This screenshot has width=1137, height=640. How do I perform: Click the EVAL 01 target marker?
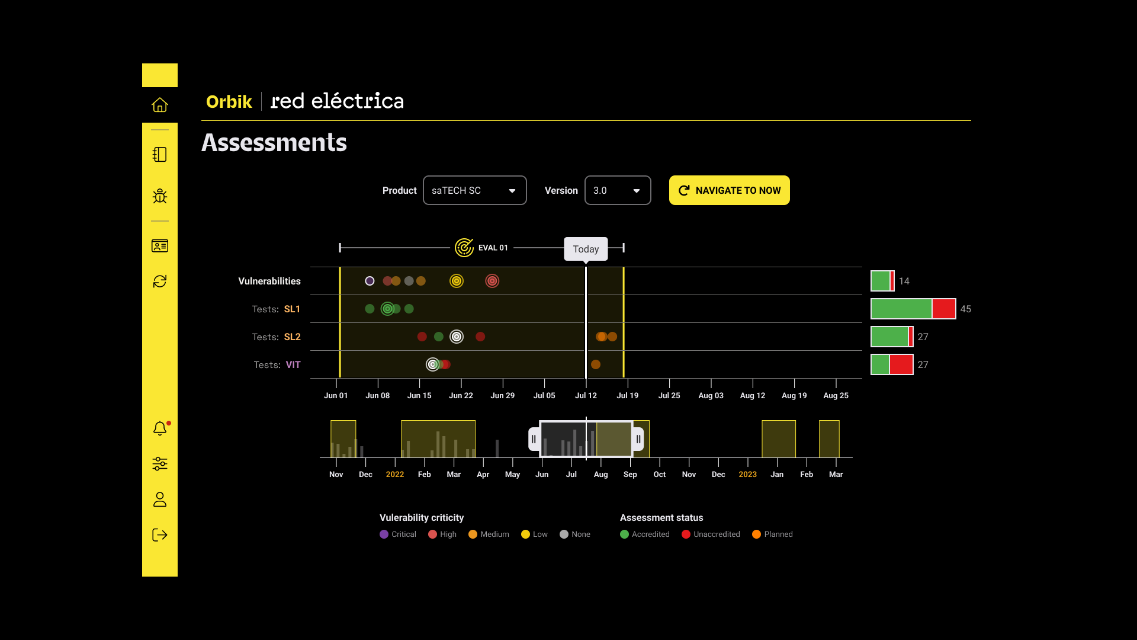pyautogui.click(x=464, y=248)
